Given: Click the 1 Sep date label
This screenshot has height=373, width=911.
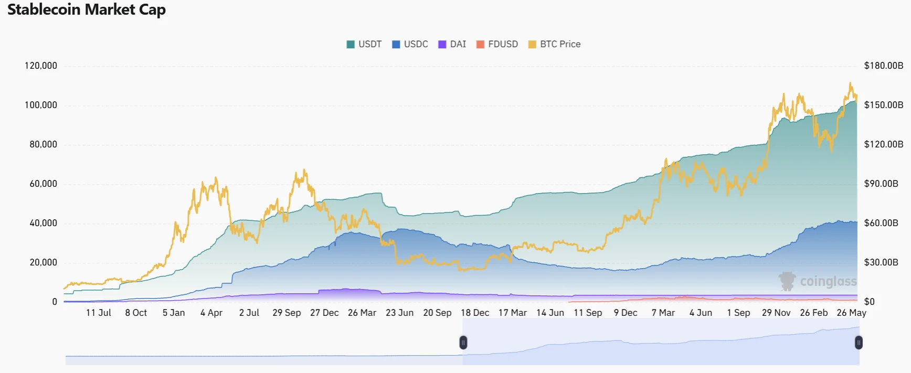Looking at the screenshot, I should click(x=738, y=313).
